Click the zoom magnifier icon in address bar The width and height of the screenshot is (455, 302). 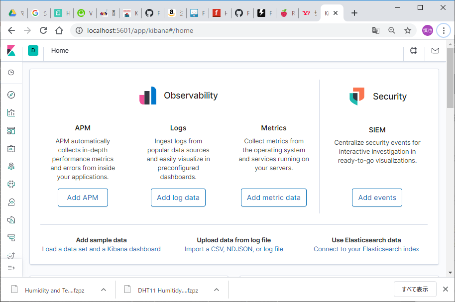pyautogui.click(x=392, y=30)
